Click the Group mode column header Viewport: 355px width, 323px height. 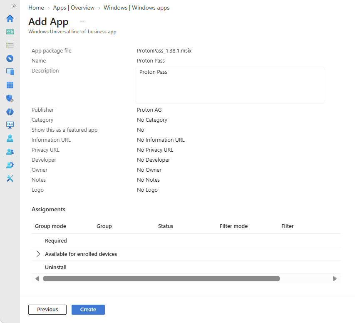tap(50, 226)
